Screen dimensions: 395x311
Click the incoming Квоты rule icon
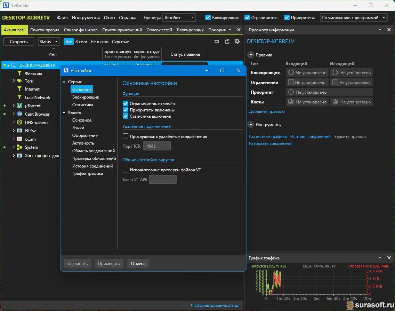point(291,102)
